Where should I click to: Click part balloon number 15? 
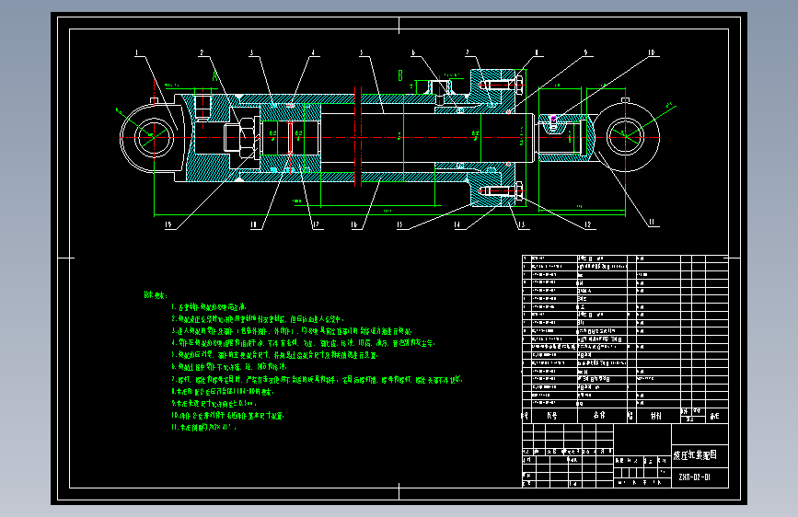point(399,224)
